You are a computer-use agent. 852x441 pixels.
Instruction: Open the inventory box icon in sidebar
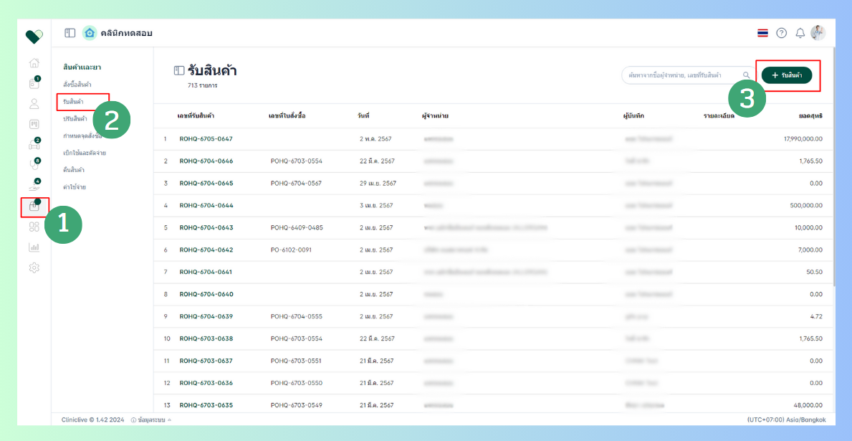[x=34, y=206]
